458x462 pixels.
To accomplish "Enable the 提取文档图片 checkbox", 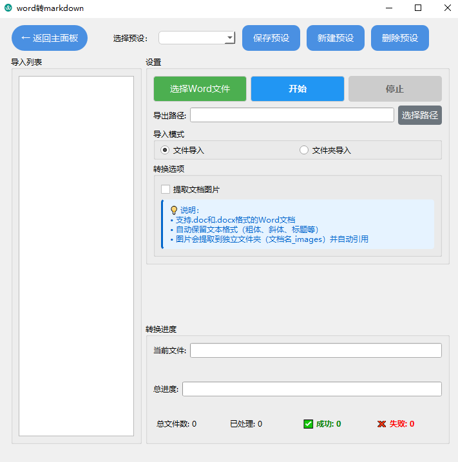I will [x=166, y=189].
